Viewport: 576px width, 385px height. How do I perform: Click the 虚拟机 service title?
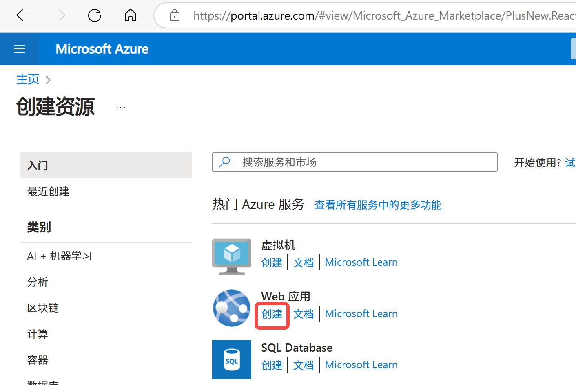278,245
